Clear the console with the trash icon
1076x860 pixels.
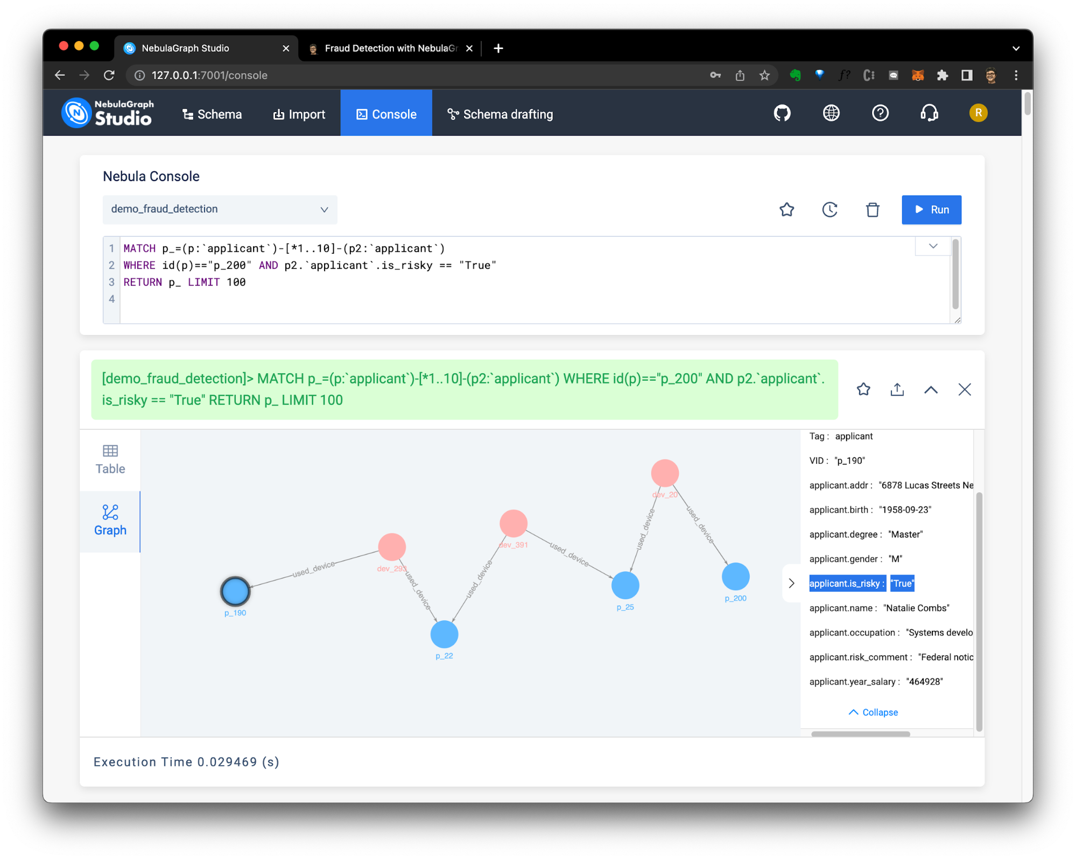click(x=873, y=210)
